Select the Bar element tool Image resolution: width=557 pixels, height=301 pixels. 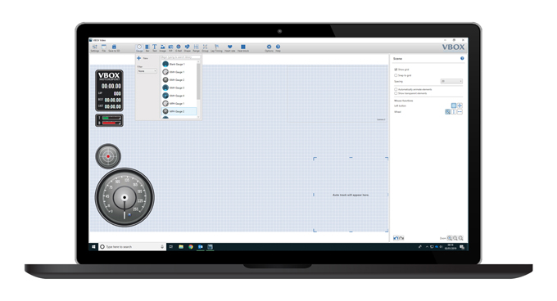(147, 48)
